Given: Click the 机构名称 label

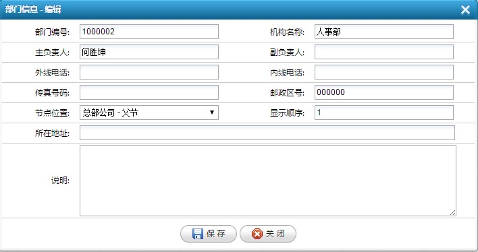Looking at the screenshot, I should [287, 32].
